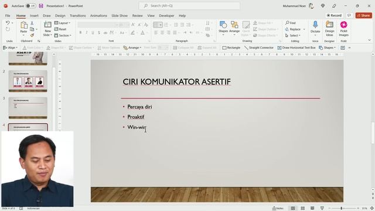Cut selection with the scissors icon
The height and width of the screenshot is (211, 375).
click(32, 23)
